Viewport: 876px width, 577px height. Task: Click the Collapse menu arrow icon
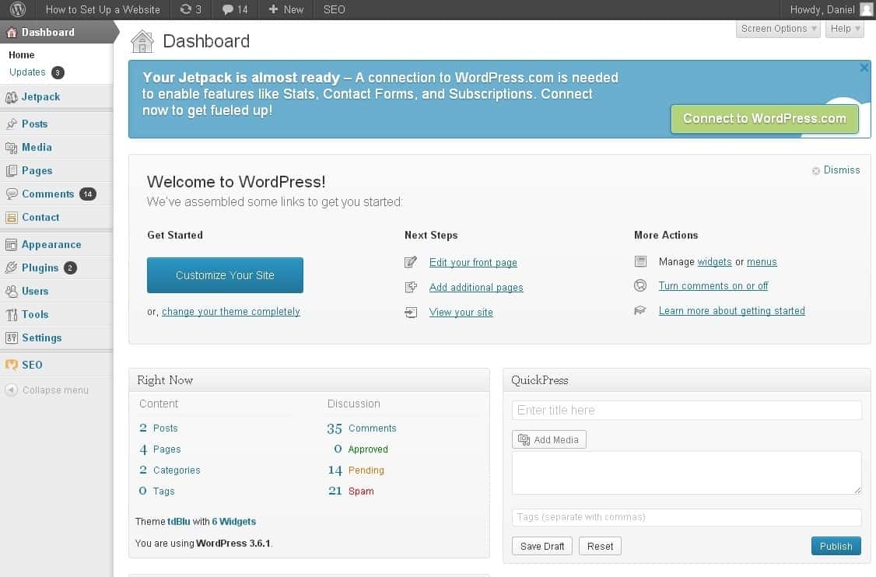(x=11, y=390)
